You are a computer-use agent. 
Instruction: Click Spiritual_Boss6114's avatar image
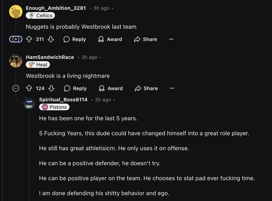coord(29,103)
